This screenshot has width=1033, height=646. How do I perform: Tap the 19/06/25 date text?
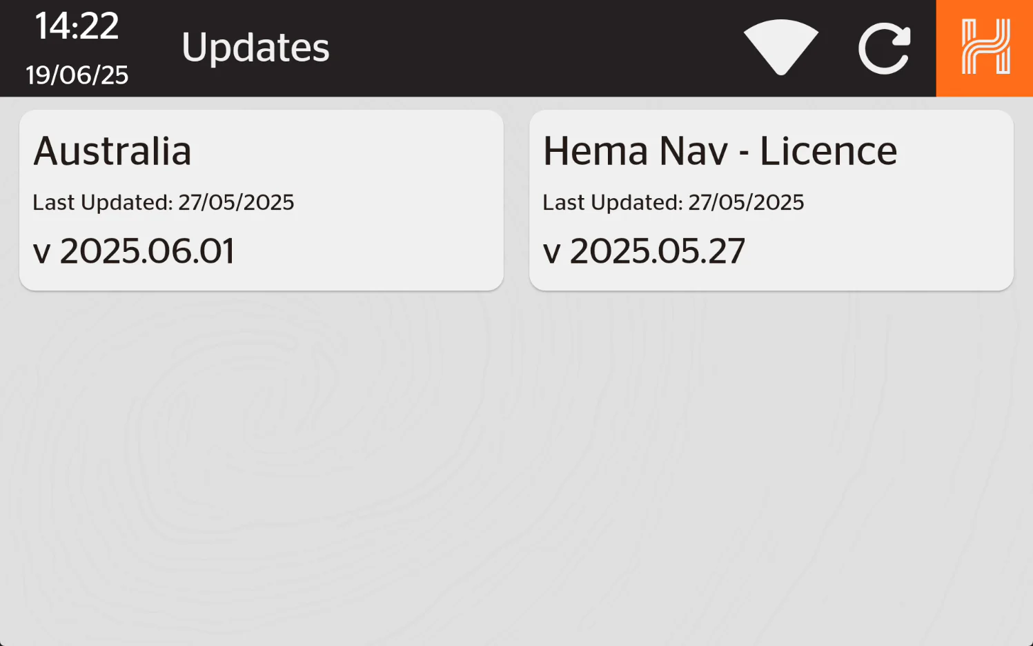click(x=77, y=75)
